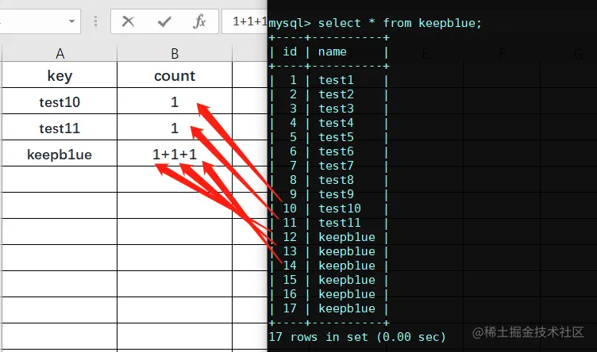This screenshot has height=352, width=597.
Task: Click test10 in the terminal output
Action: coord(340,209)
